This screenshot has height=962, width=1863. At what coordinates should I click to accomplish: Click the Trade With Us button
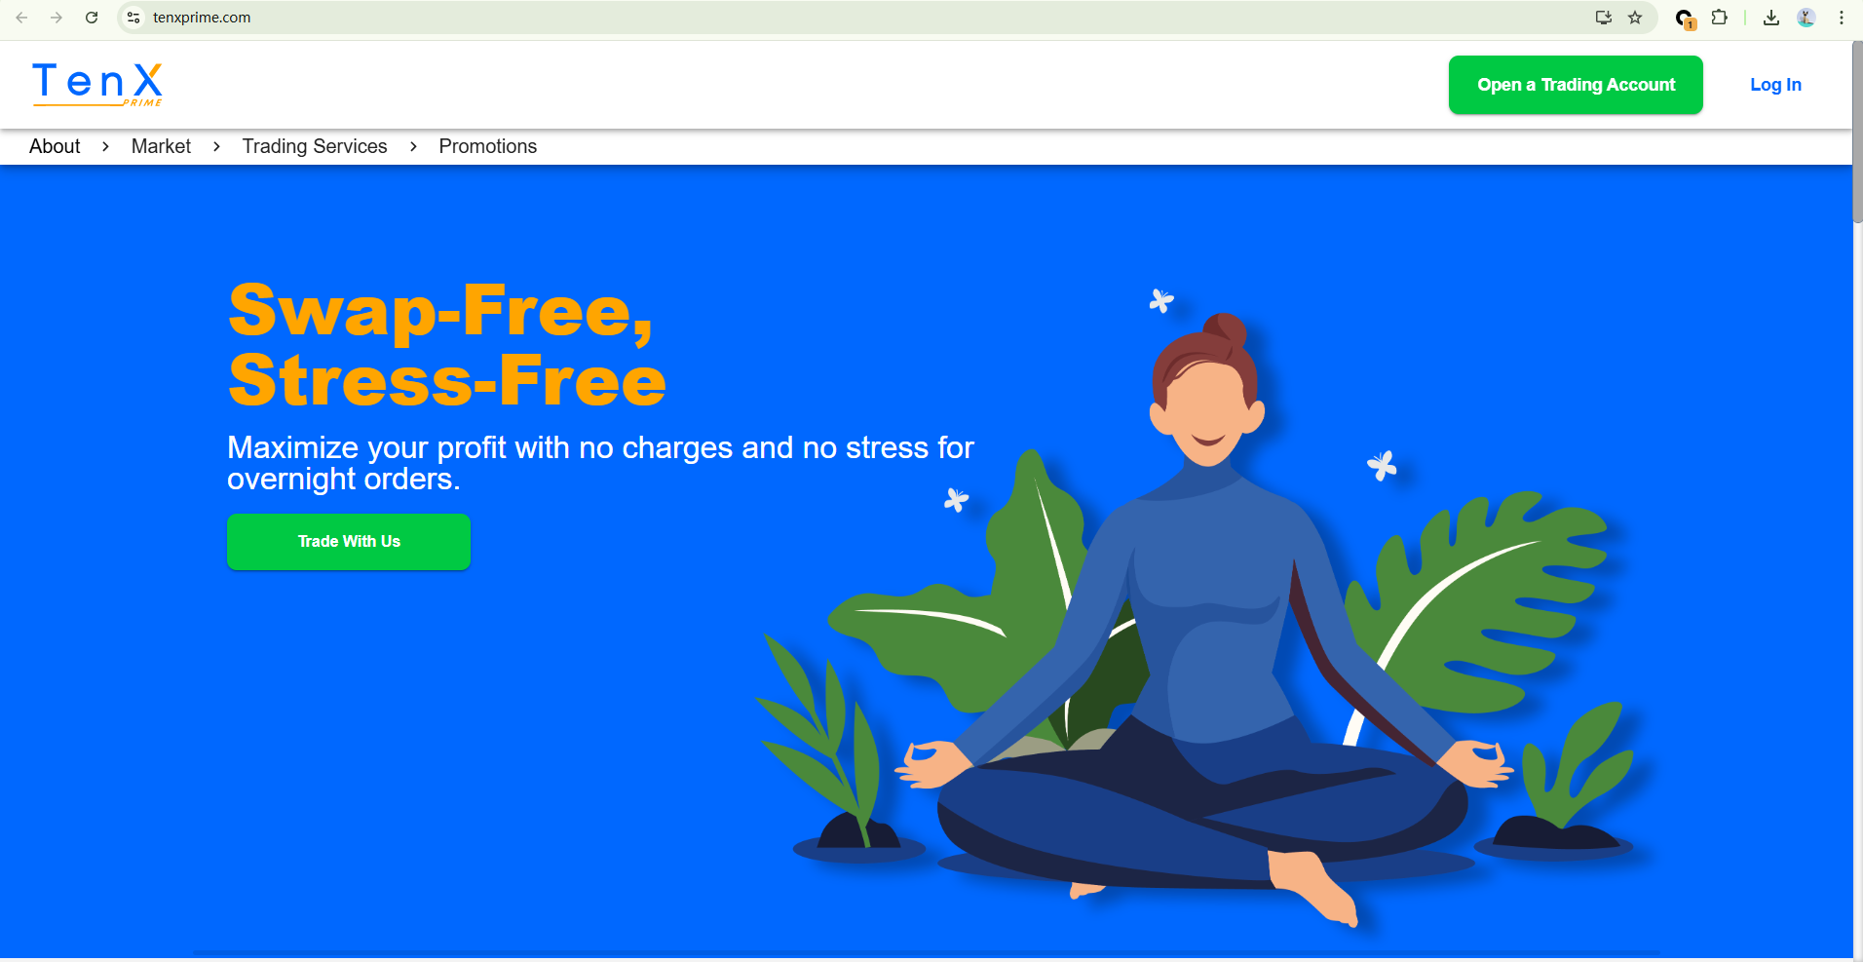(349, 542)
